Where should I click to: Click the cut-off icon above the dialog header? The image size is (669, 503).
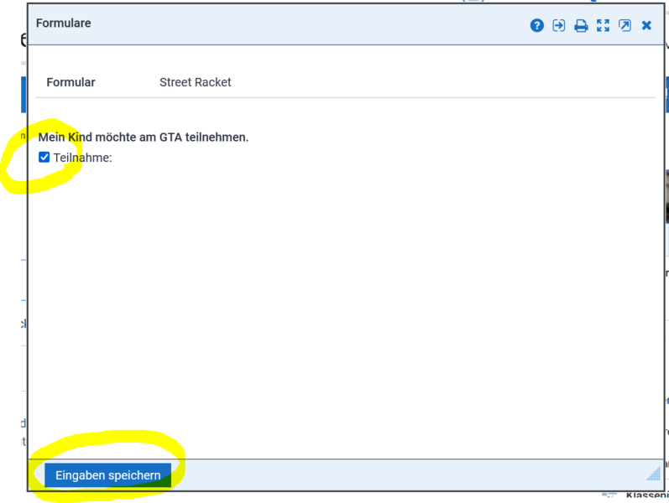(x=474, y=1)
